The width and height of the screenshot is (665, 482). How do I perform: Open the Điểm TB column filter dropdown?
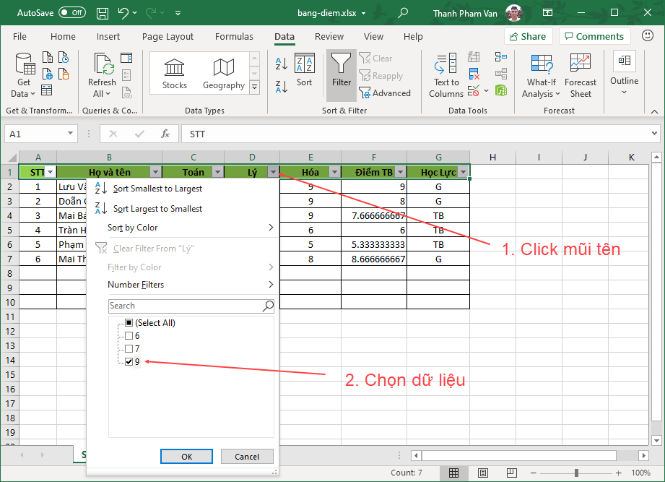point(400,172)
